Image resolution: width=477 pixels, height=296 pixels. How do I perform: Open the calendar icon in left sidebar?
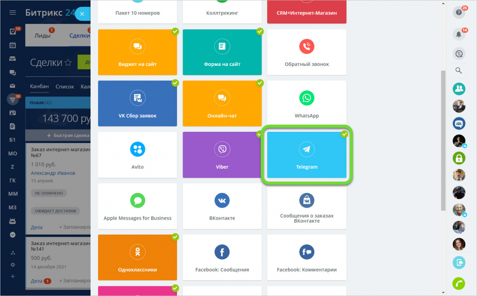(x=13, y=45)
